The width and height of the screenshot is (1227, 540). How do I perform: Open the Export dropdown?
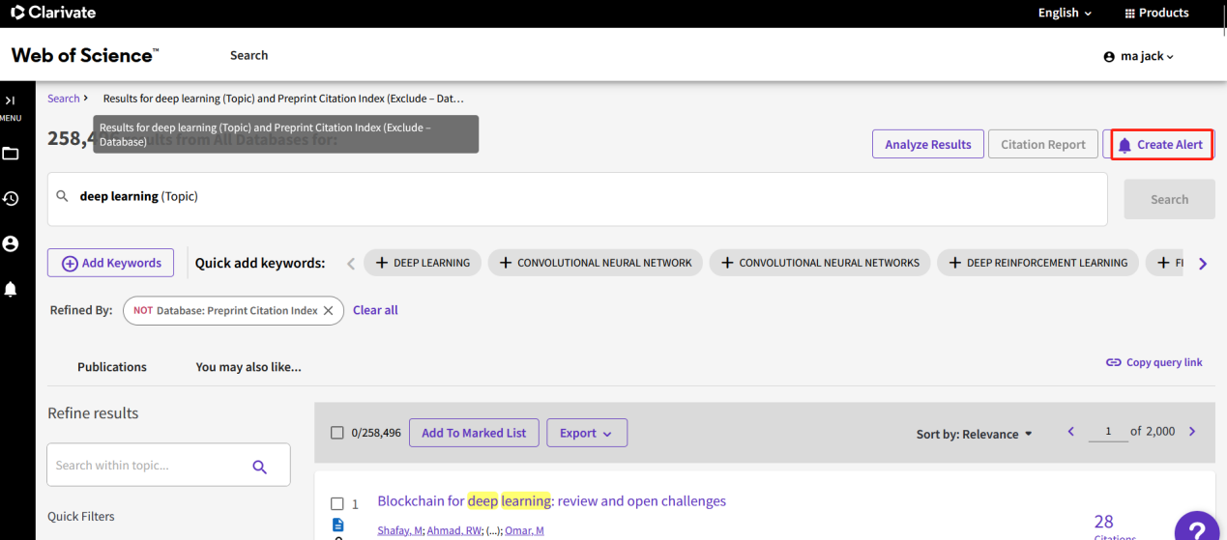coord(586,433)
